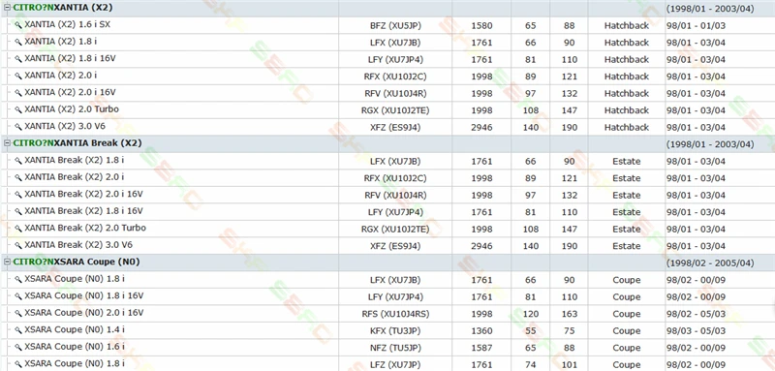Collapse the CITRO?N XANTIA Break (X2) group
775x371 pixels.
(x=8, y=143)
